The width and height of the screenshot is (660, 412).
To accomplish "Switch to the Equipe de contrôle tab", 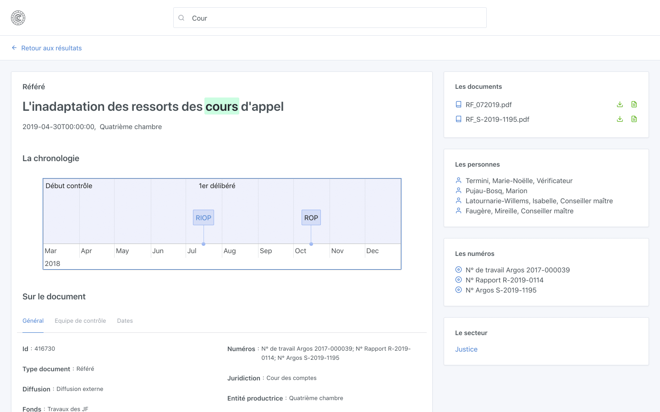I will tap(80, 320).
